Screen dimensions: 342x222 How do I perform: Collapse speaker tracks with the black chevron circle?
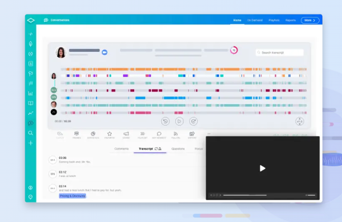click(x=54, y=112)
